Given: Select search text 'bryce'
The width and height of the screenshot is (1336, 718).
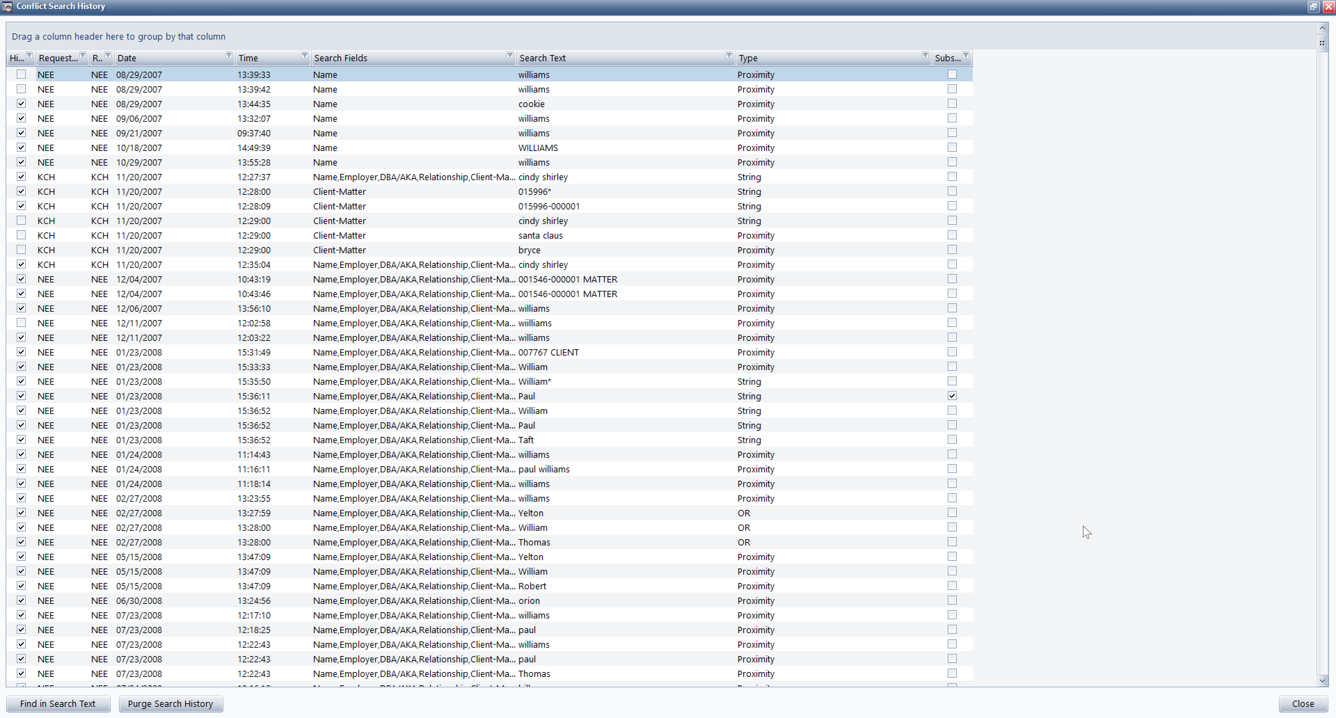Looking at the screenshot, I should (x=530, y=250).
